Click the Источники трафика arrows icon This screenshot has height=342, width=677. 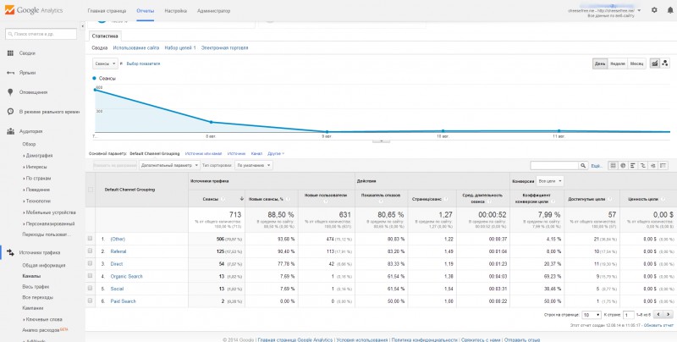tap(10, 252)
